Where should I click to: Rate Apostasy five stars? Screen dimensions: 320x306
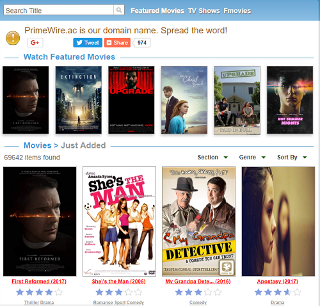tap(297, 292)
